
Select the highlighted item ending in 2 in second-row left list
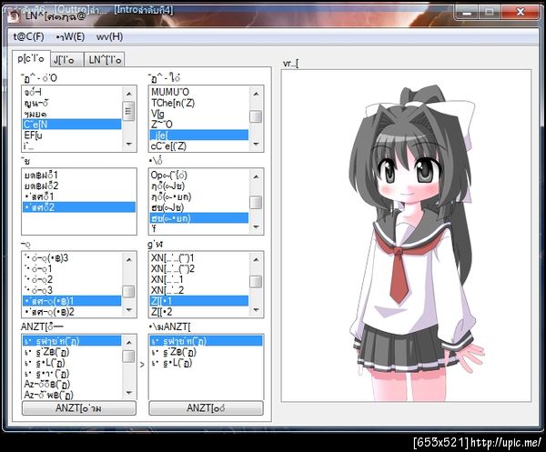[79, 207]
